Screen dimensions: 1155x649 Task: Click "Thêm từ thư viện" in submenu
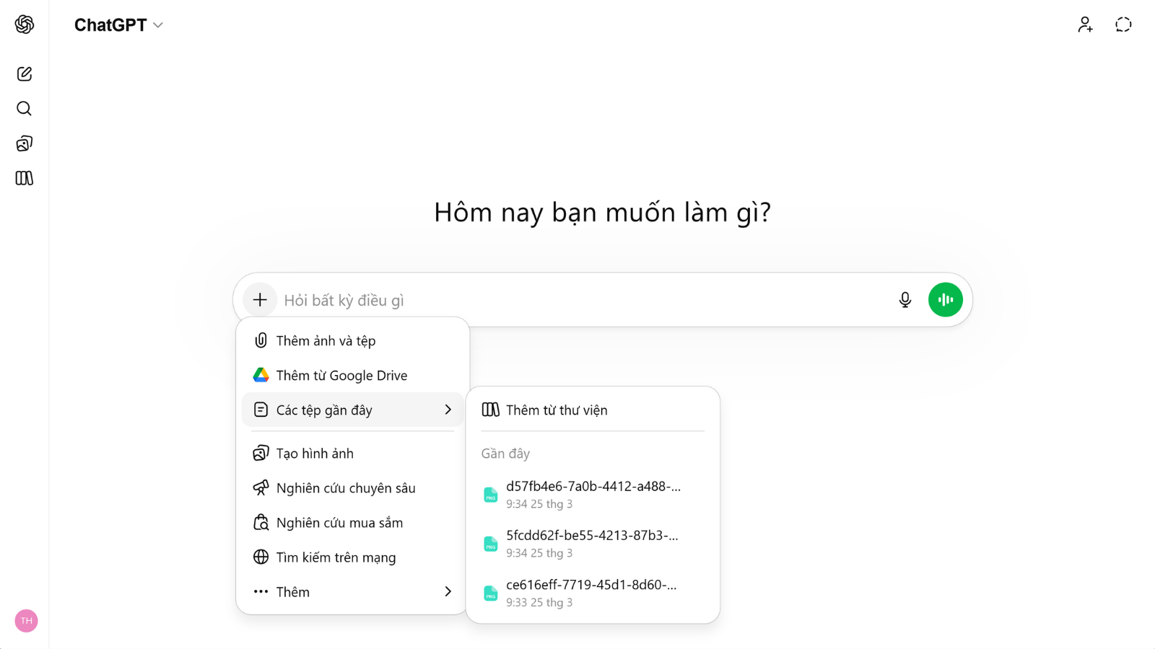tap(557, 410)
